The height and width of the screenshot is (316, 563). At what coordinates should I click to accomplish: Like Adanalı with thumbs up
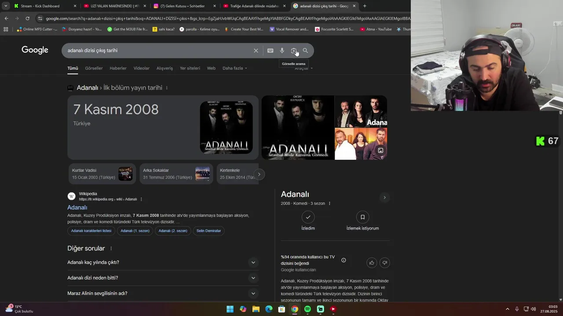(x=372, y=262)
